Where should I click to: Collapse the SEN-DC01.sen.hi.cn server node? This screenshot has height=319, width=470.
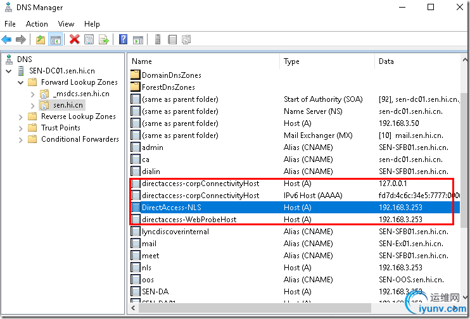[x=9, y=71]
